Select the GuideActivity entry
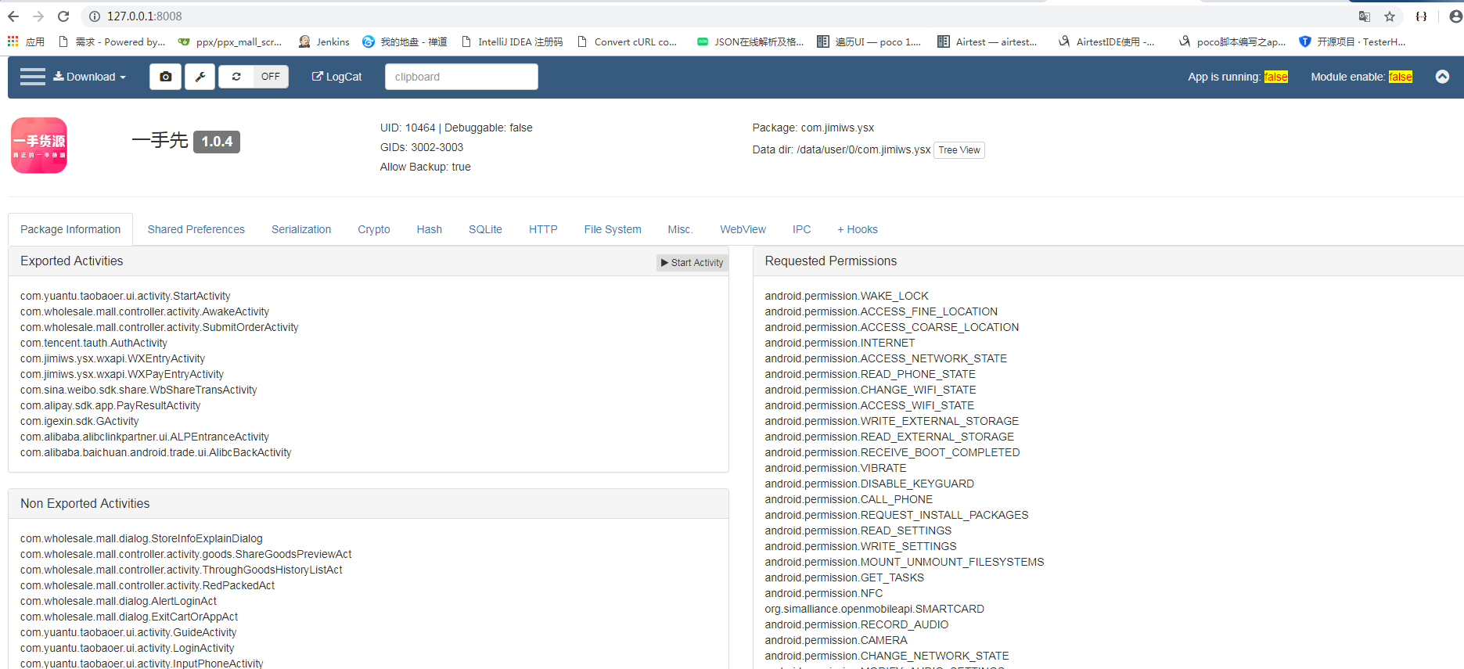Image resolution: width=1464 pixels, height=669 pixels. [128, 632]
